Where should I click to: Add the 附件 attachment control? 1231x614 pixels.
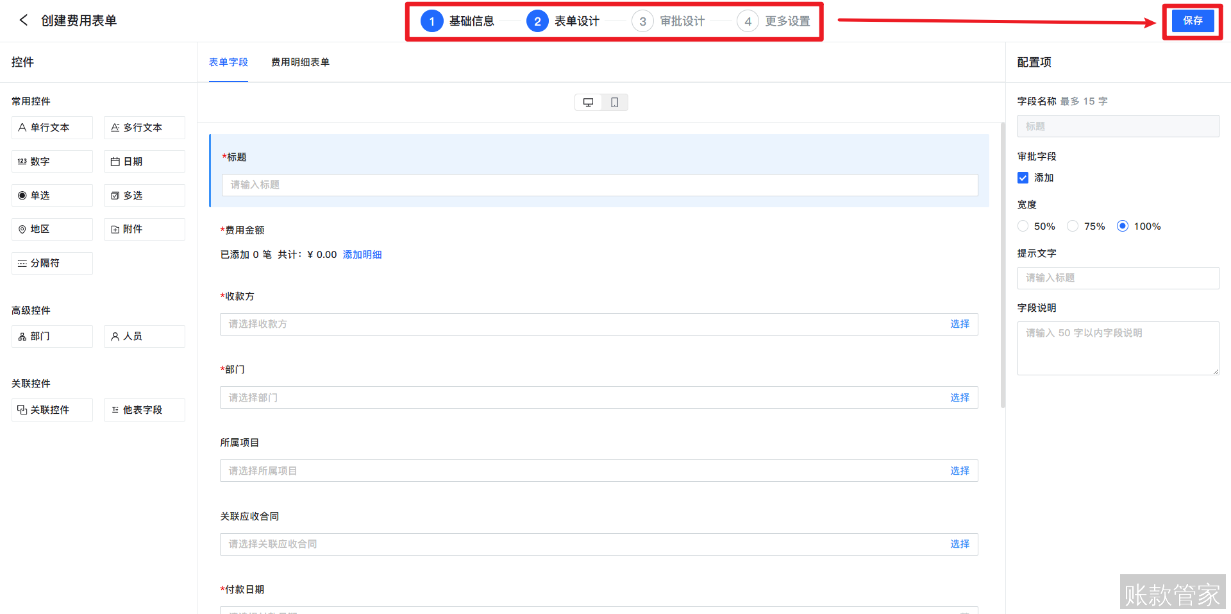(144, 229)
